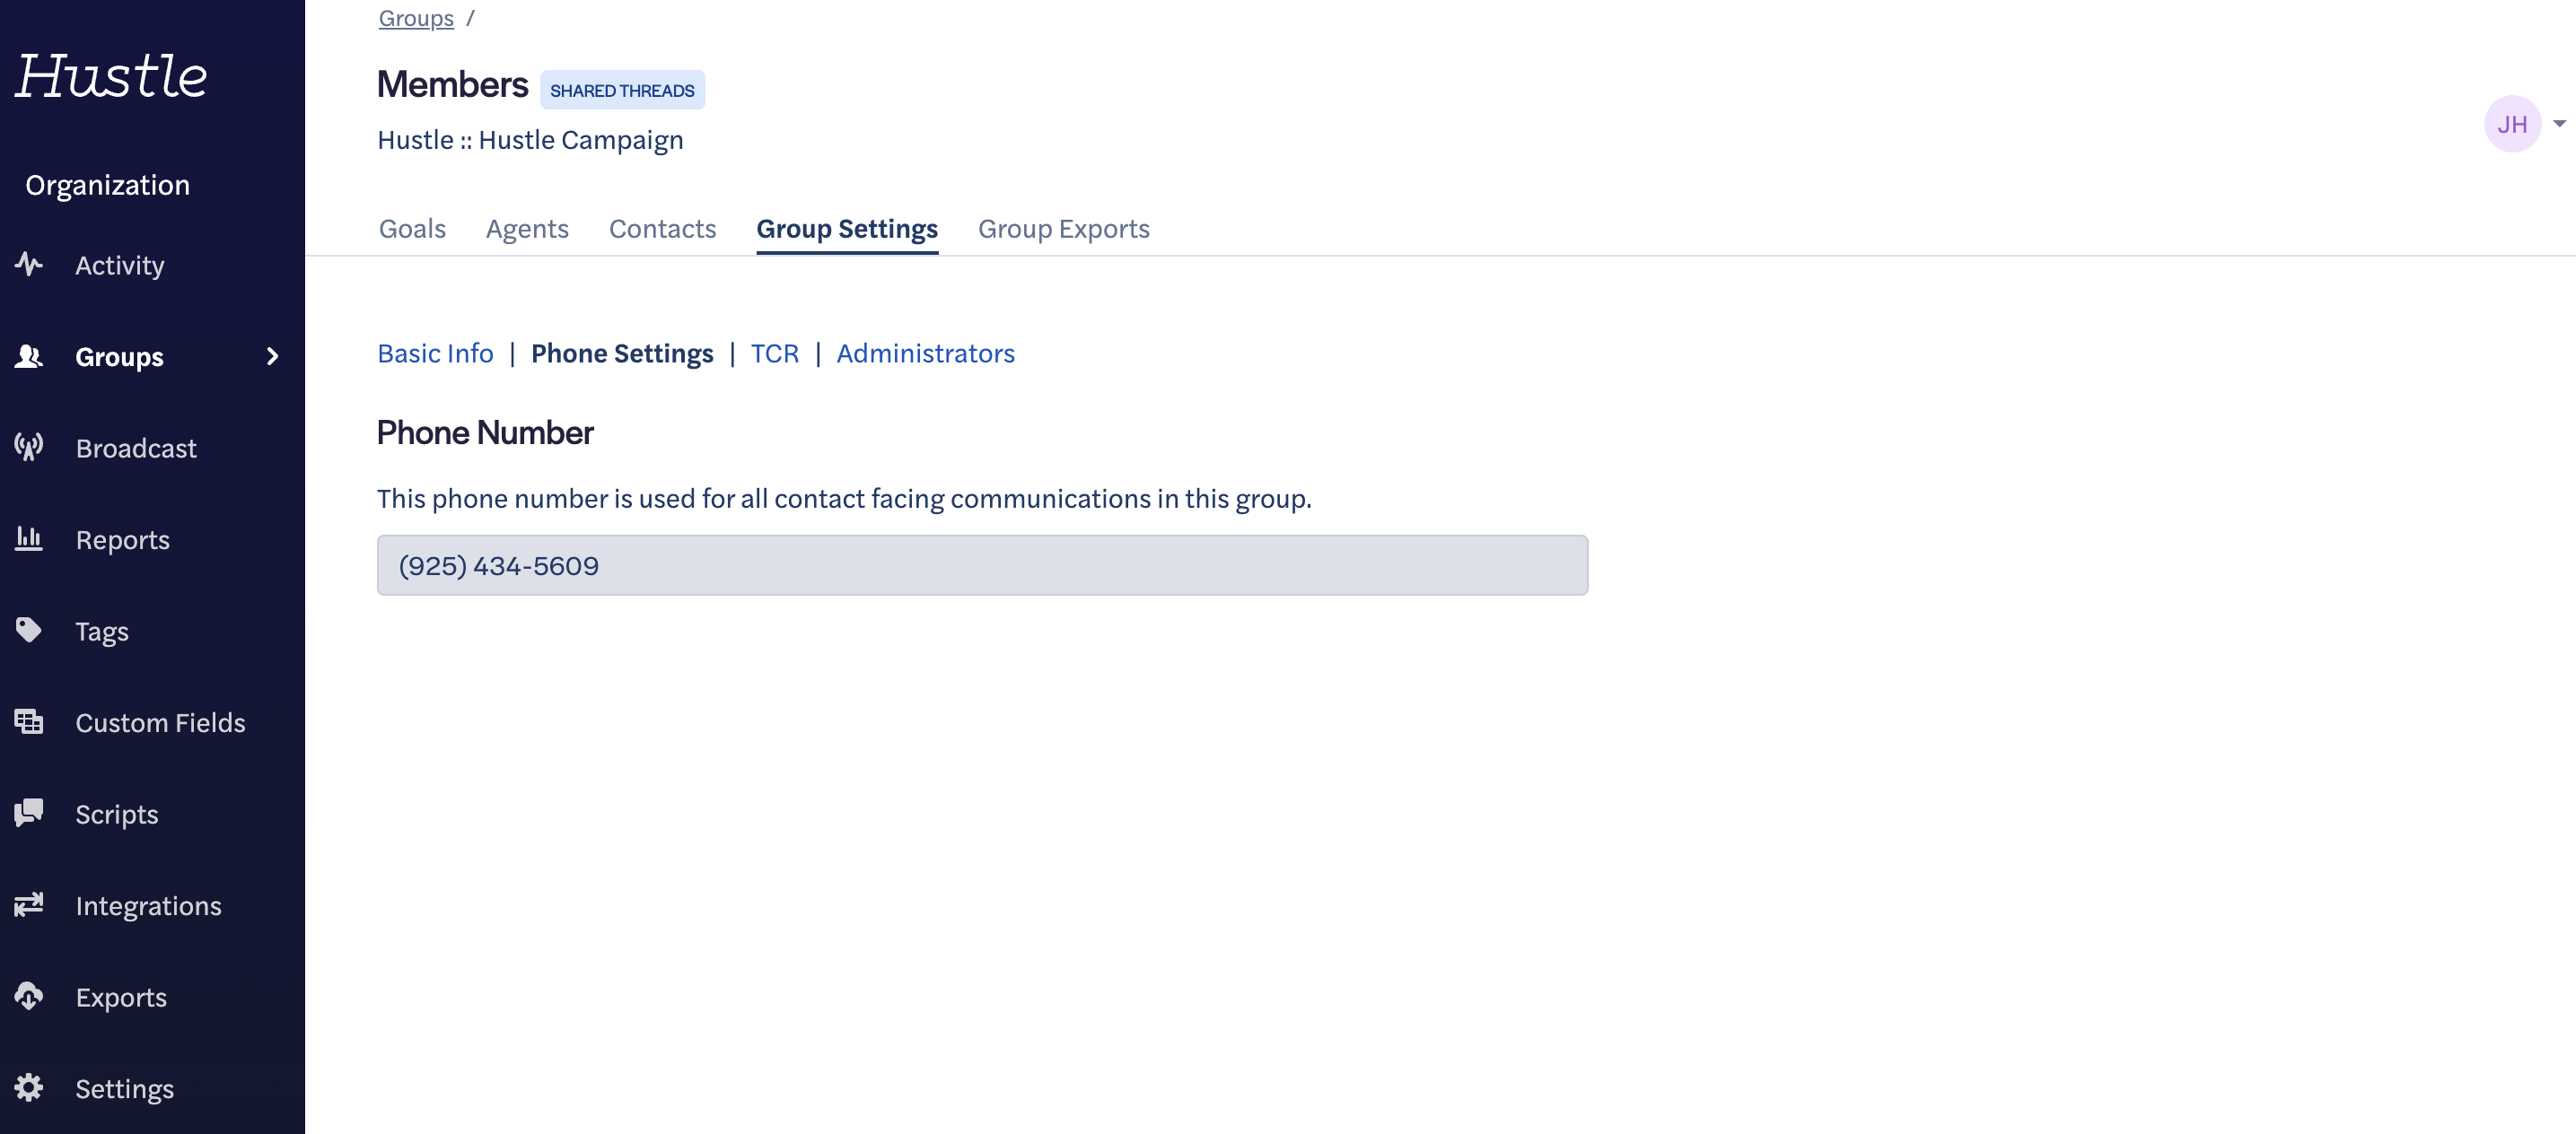Viewport: 2576px width, 1134px height.
Task: Select the Group Settings tab
Action: pyautogui.click(x=847, y=229)
